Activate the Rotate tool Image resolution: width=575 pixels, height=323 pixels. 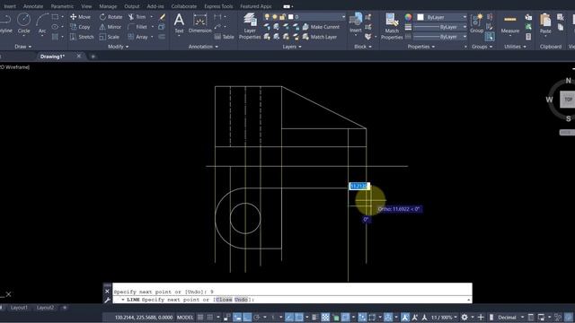click(x=111, y=17)
